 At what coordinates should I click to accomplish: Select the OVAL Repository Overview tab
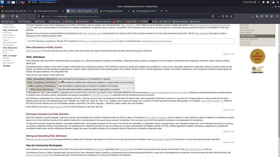click(82, 11)
